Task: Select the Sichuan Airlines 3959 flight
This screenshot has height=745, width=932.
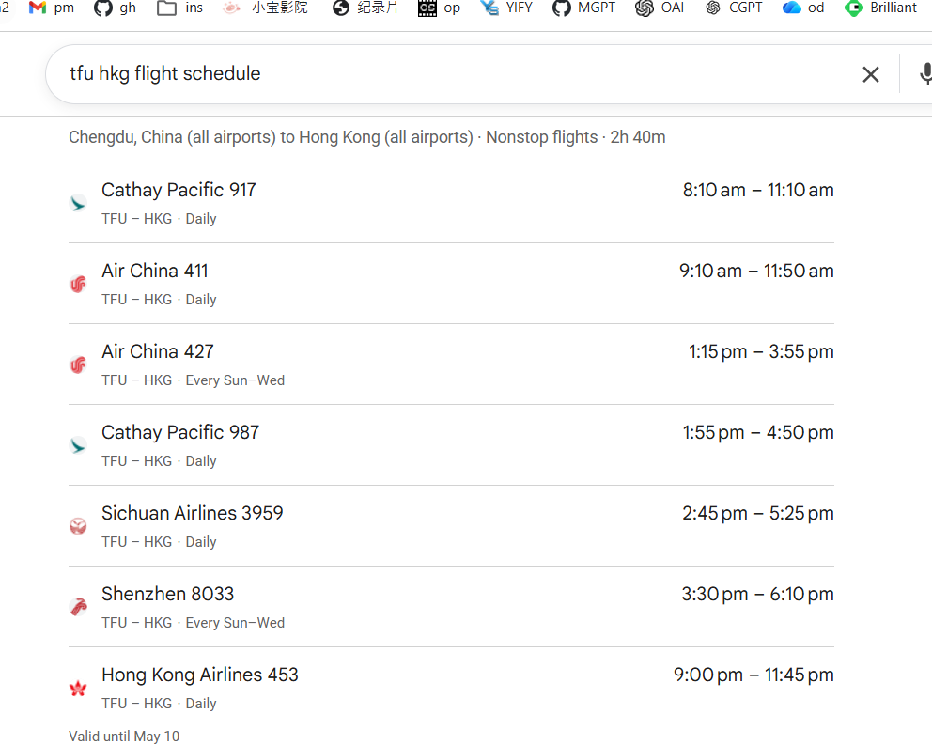Action: (451, 526)
